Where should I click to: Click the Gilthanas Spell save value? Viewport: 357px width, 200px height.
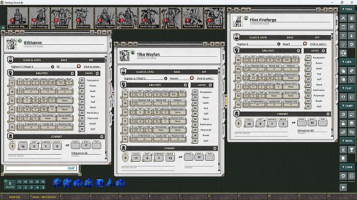click(x=82, y=129)
